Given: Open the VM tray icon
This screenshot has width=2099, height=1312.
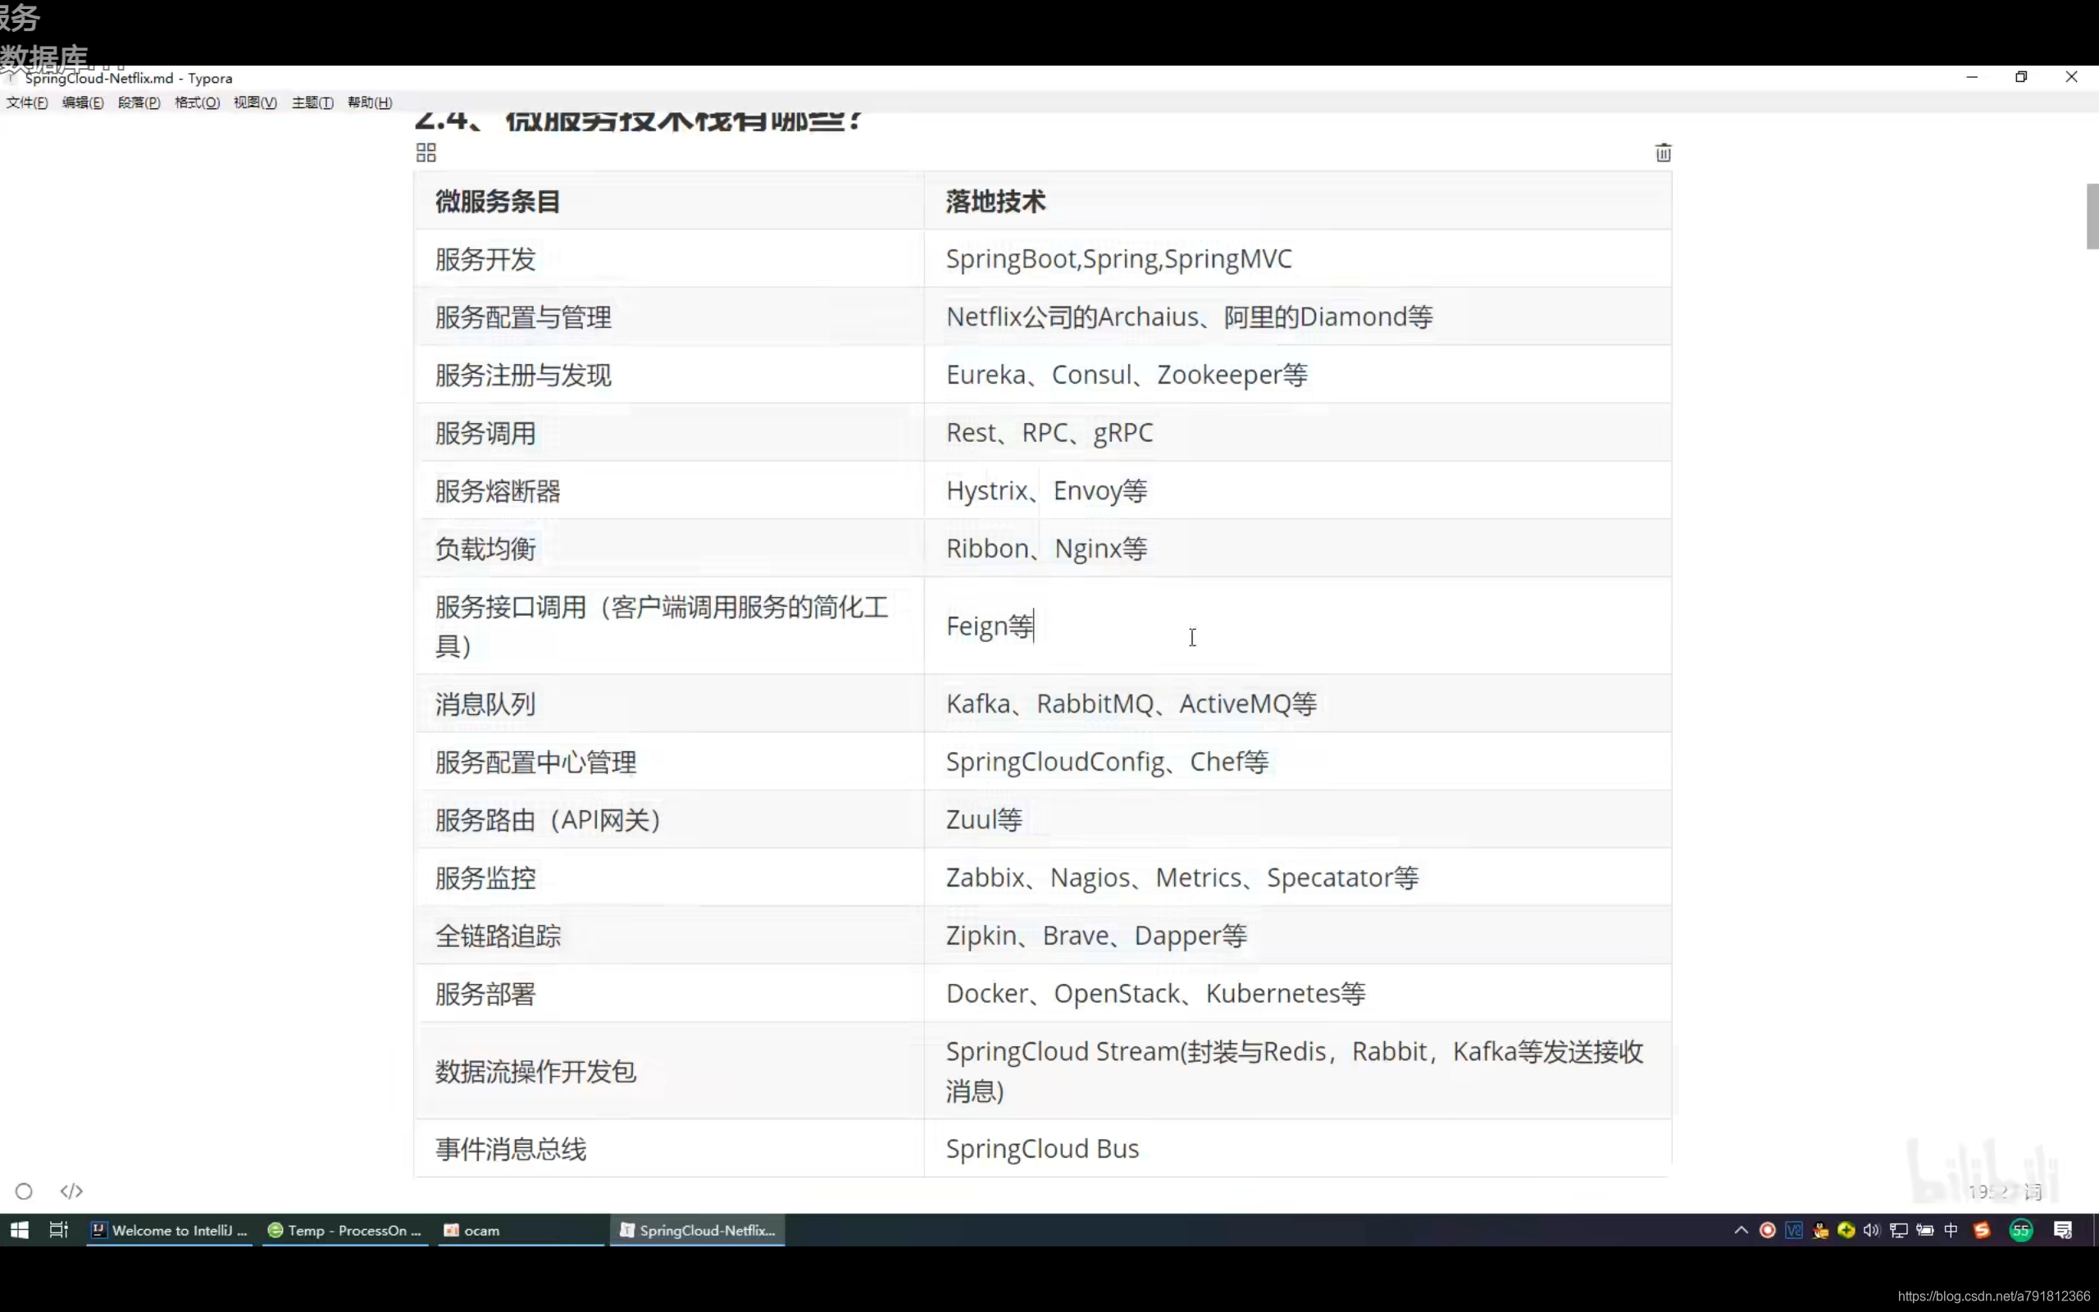Looking at the screenshot, I should tap(1794, 1229).
